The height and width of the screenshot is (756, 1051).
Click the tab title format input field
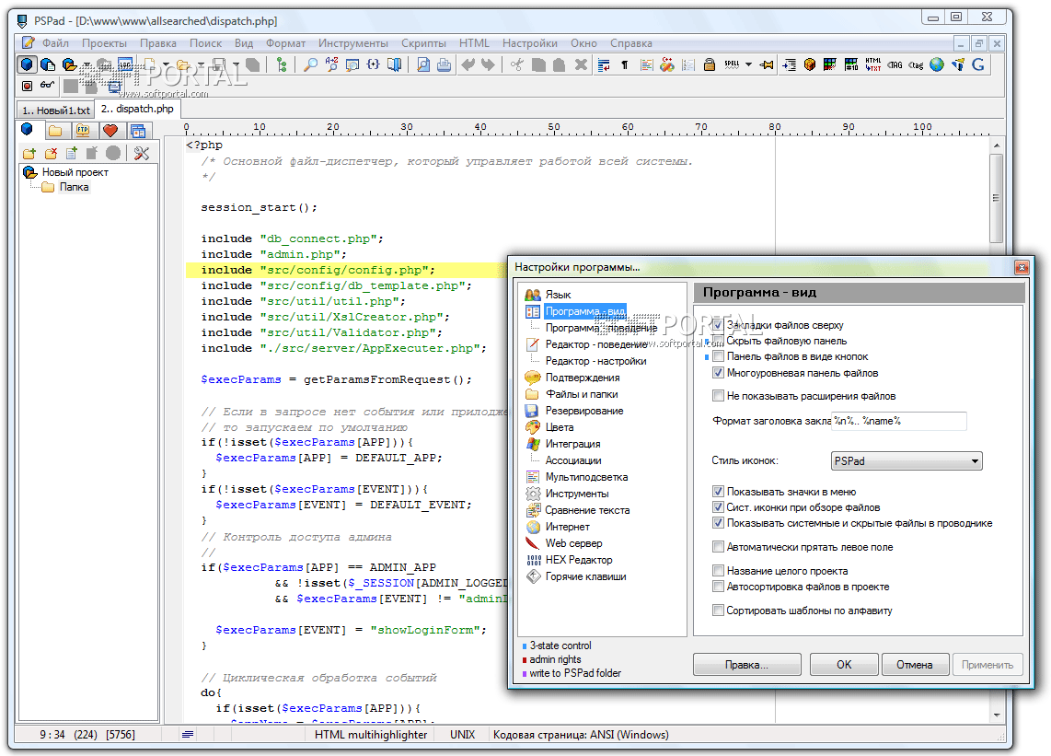tap(898, 421)
